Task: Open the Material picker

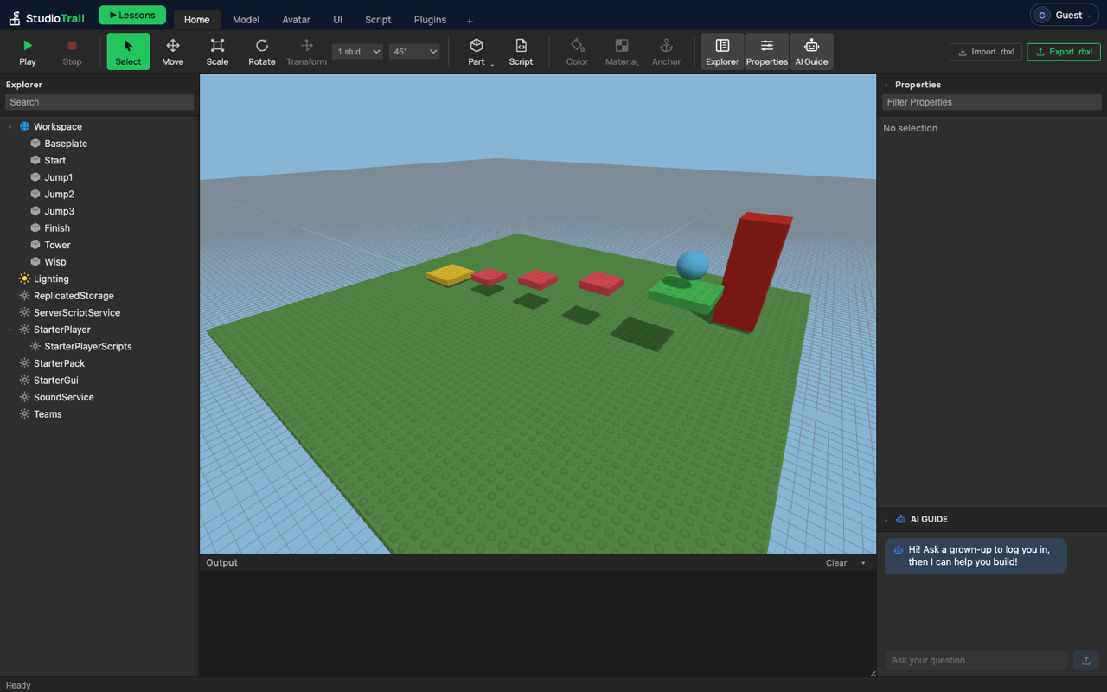Action: coord(621,52)
